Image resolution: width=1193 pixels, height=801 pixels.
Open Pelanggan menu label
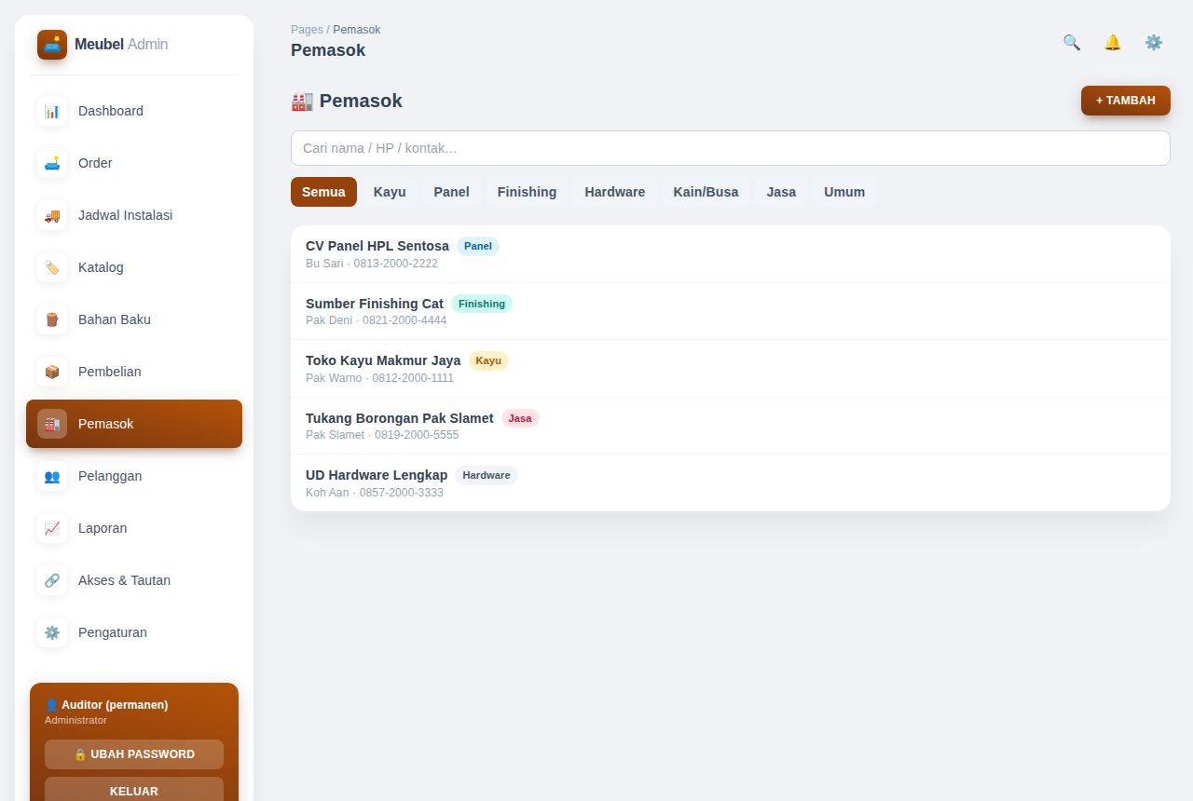point(110,476)
